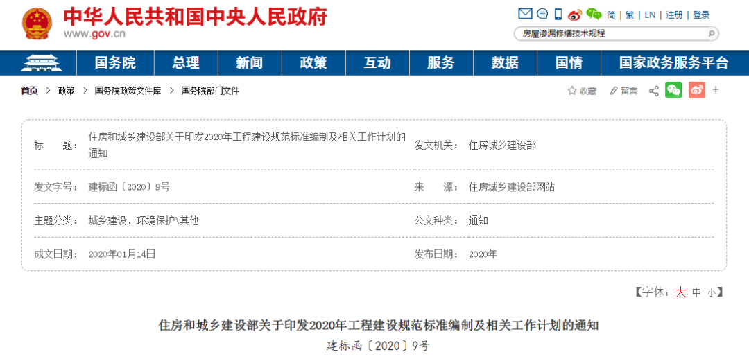Screen dimensions: 749x361
Task: Click the search magnifier icon
Action: coord(712,33)
